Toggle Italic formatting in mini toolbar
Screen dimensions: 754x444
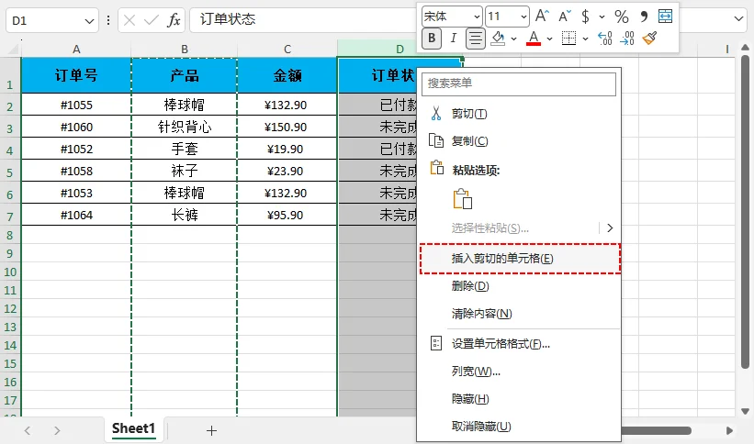453,38
